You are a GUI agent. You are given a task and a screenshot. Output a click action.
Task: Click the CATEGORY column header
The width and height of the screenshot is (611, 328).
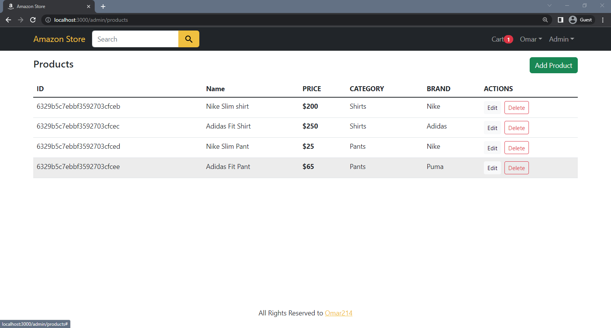pos(367,89)
